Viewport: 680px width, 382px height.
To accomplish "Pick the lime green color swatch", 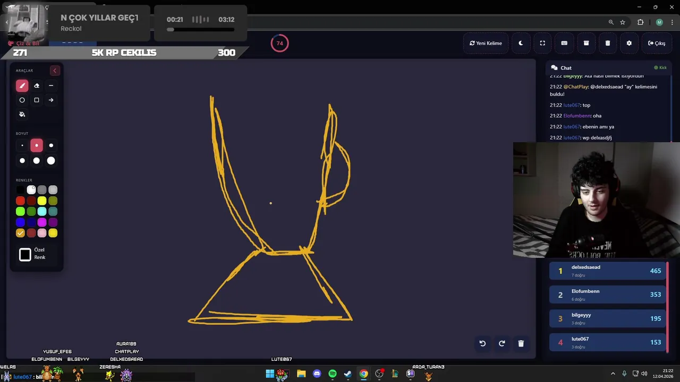I will click(x=20, y=212).
